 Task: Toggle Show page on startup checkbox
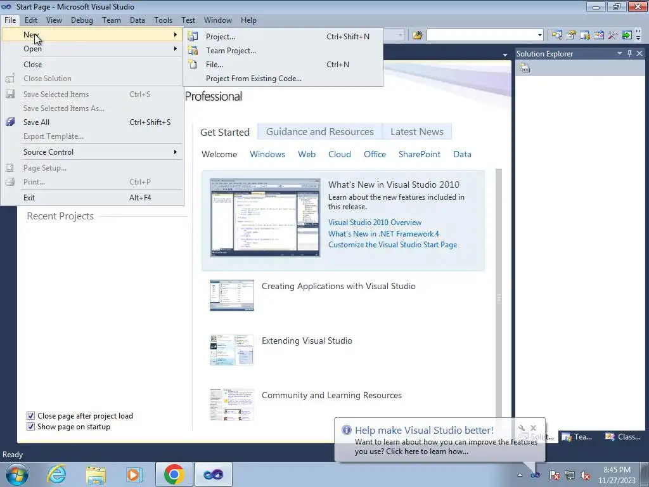tap(30, 427)
